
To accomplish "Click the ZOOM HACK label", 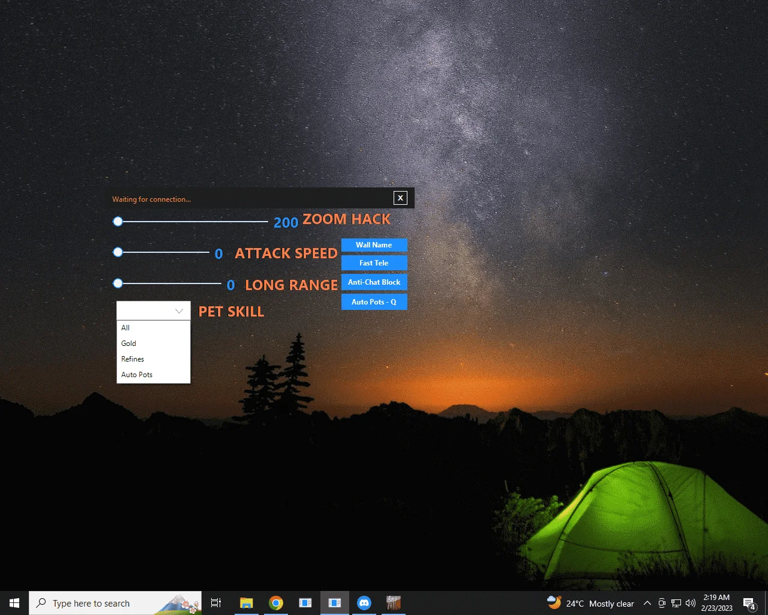I will tap(347, 220).
